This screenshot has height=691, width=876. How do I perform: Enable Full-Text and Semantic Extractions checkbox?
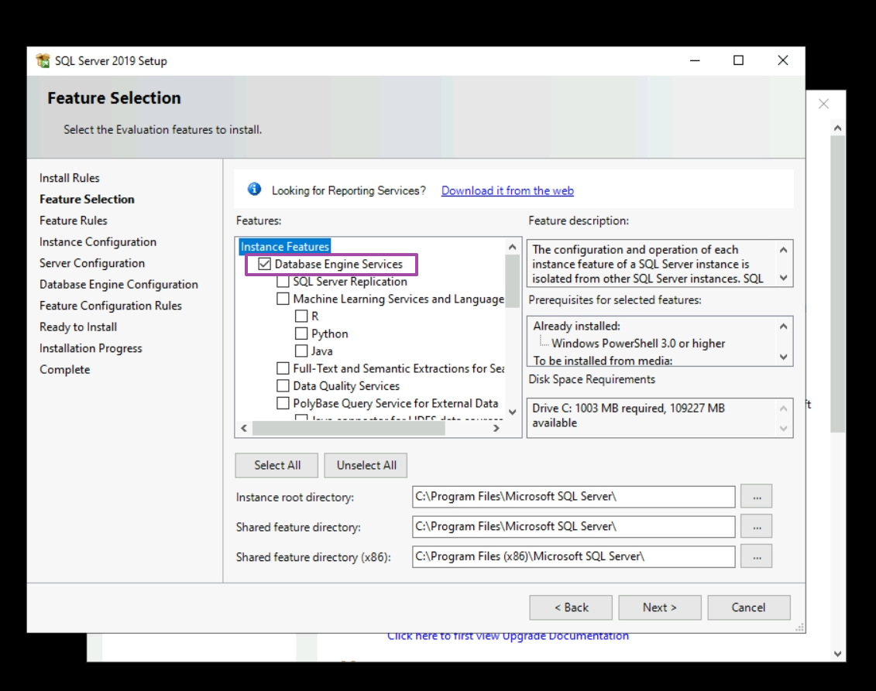[283, 368]
